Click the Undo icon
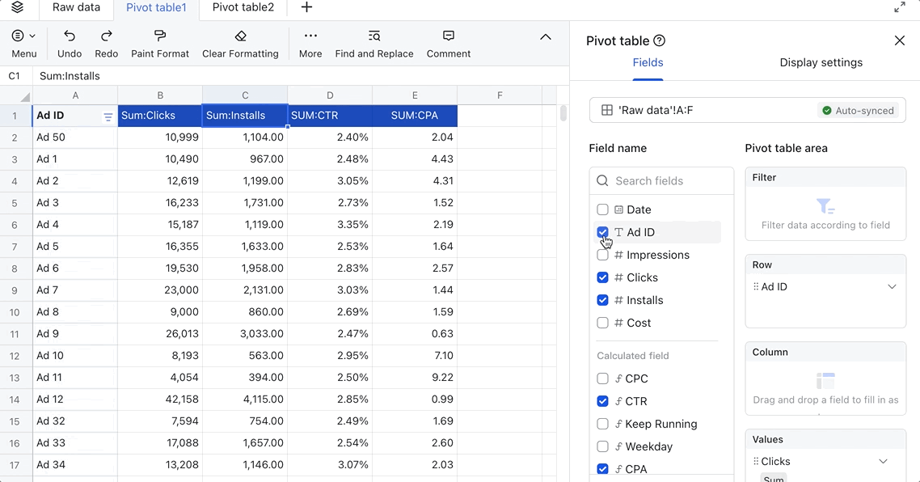 click(x=69, y=36)
